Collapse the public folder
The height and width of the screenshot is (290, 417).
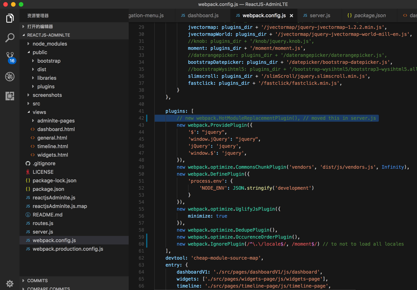point(40,52)
